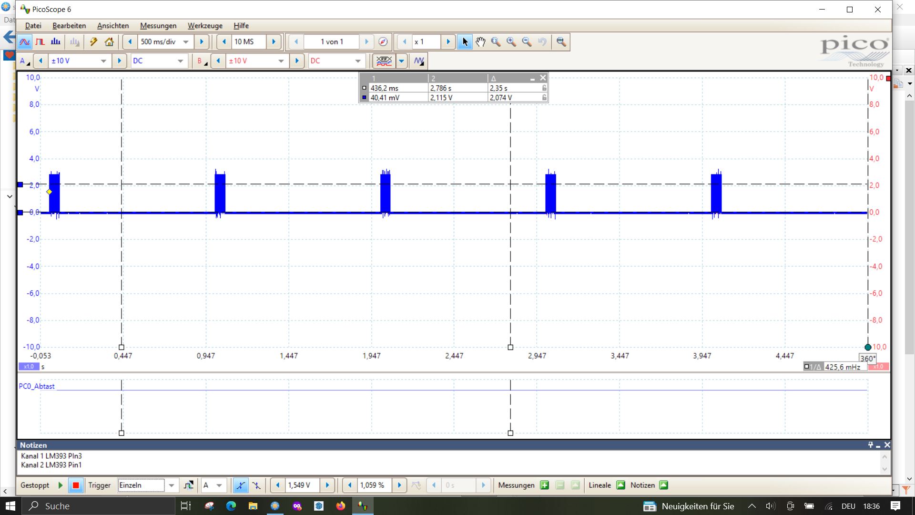Click the zoom-in magnifier tool
This screenshot has width=915, height=515.
(x=511, y=42)
